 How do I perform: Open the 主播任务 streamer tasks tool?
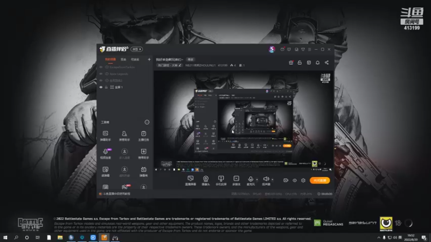143,136
